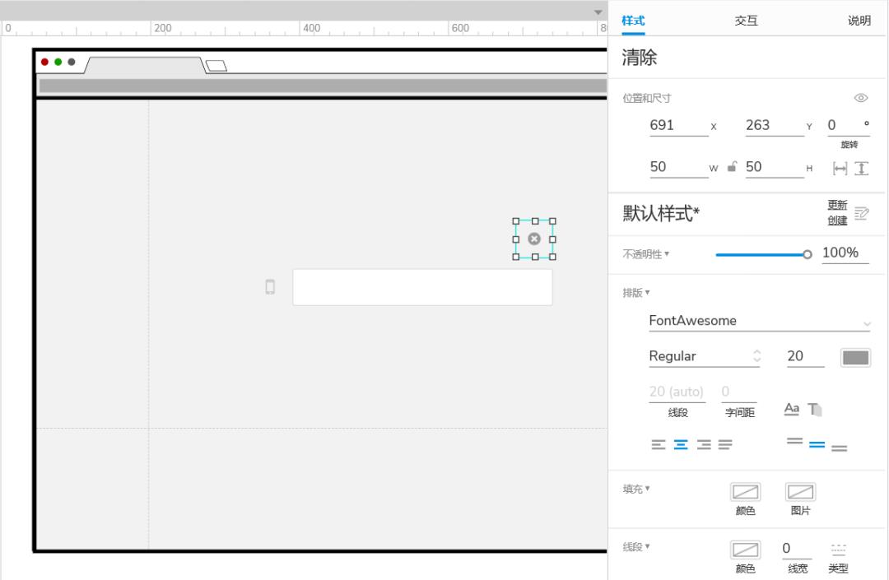
Task: Click the width field showing 50
Action: coord(678,167)
